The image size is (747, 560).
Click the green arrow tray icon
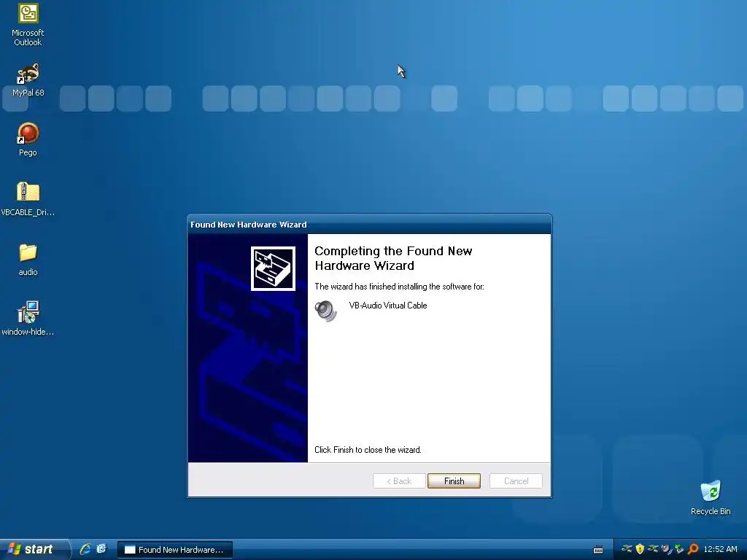click(679, 549)
